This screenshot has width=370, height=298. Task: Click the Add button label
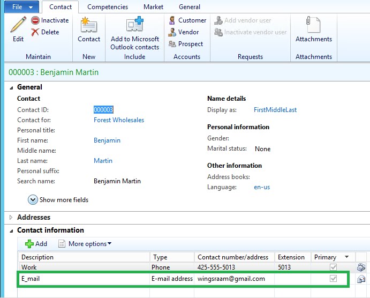tap(41, 244)
